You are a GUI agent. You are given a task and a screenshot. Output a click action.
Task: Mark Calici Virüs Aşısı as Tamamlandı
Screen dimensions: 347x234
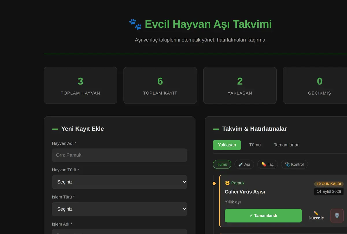263,216
